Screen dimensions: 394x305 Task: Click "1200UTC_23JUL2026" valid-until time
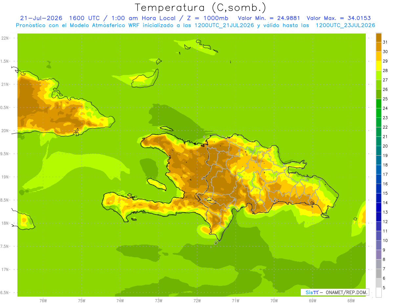345,25
